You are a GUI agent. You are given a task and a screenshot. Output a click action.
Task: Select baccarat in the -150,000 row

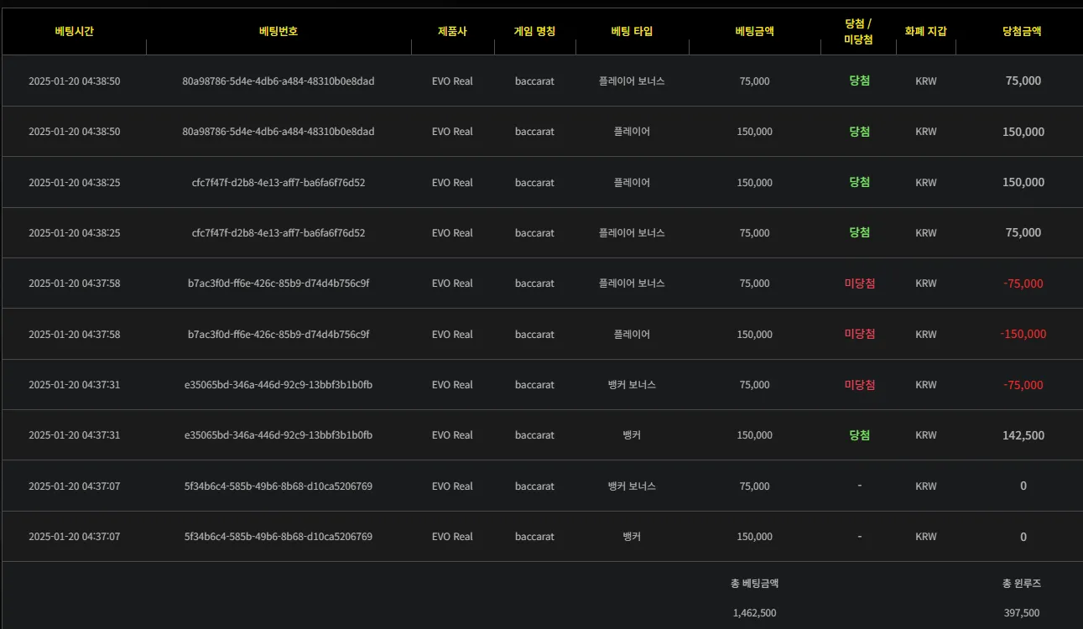(x=534, y=335)
